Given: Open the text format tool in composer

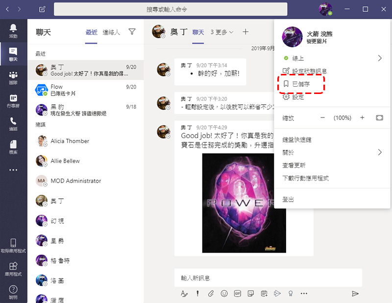Looking at the screenshot, I should coord(184,294).
